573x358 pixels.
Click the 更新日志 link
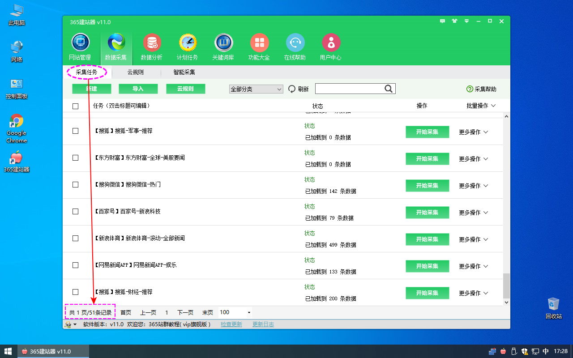pyautogui.click(x=263, y=324)
